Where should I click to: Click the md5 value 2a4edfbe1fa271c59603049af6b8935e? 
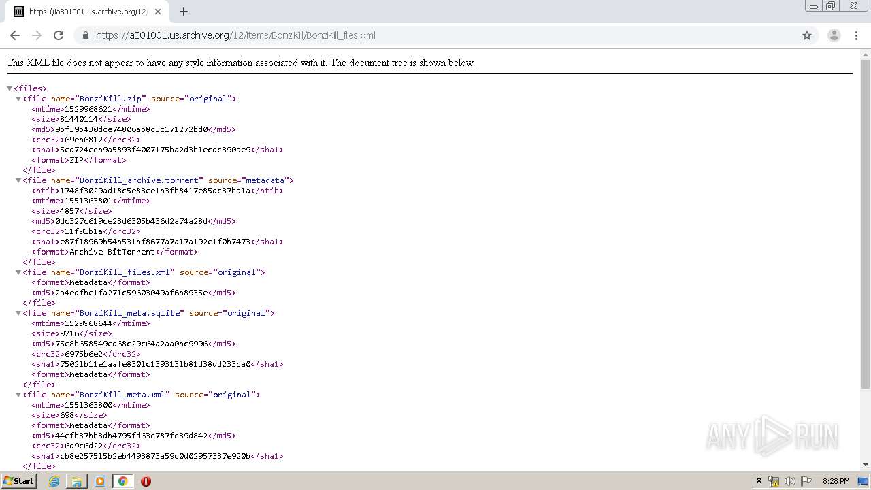[131, 293]
